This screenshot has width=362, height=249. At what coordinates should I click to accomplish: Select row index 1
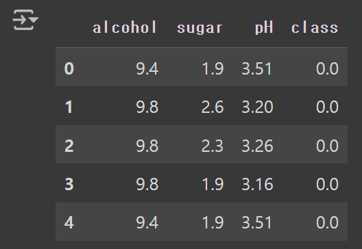tap(69, 107)
